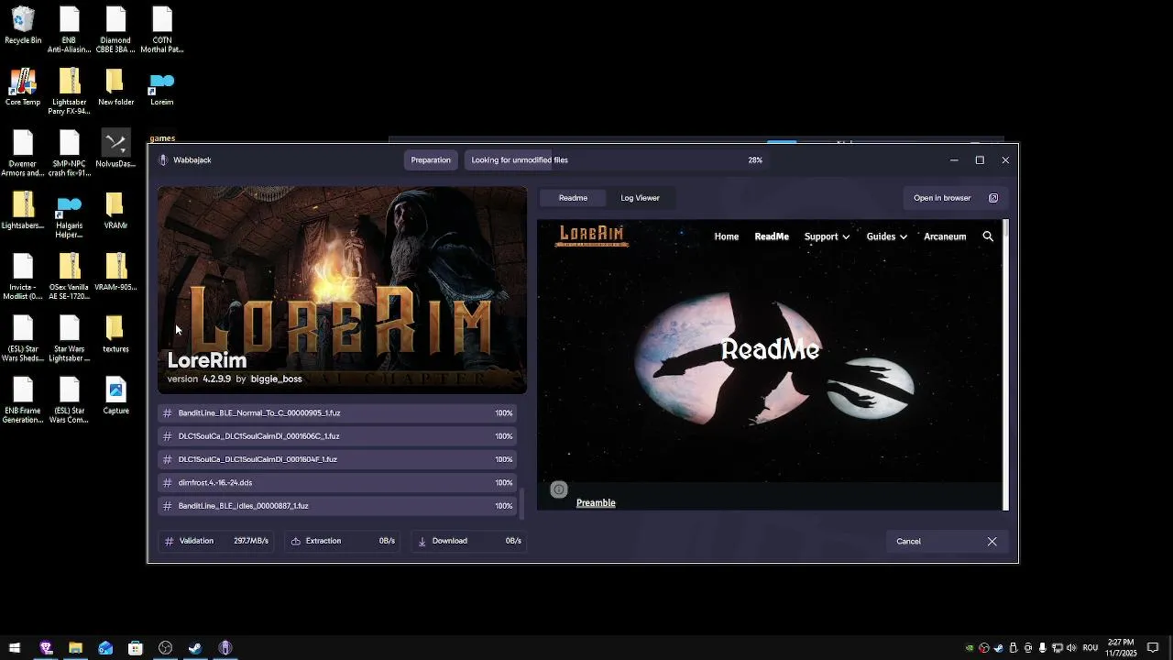1173x660 pixels.
Task: Select the Core Temp desktop shortcut
Action: [x=23, y=87]
